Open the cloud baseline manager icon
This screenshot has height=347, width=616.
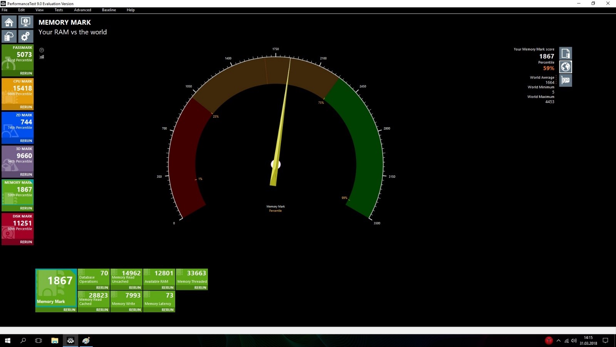click(9, 37)
